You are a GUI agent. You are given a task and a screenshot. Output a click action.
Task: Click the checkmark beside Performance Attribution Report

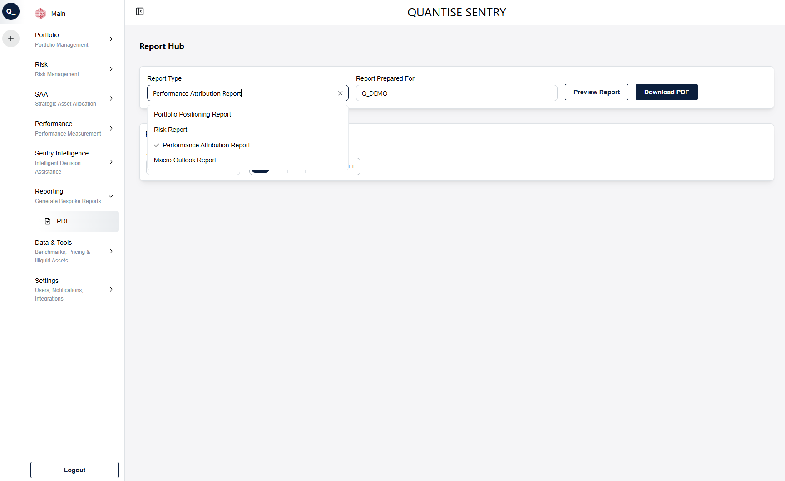click(157, 145)
